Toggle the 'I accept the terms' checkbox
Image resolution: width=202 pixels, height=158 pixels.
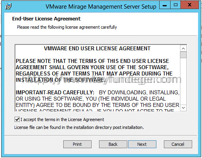[x=17, y=119]
